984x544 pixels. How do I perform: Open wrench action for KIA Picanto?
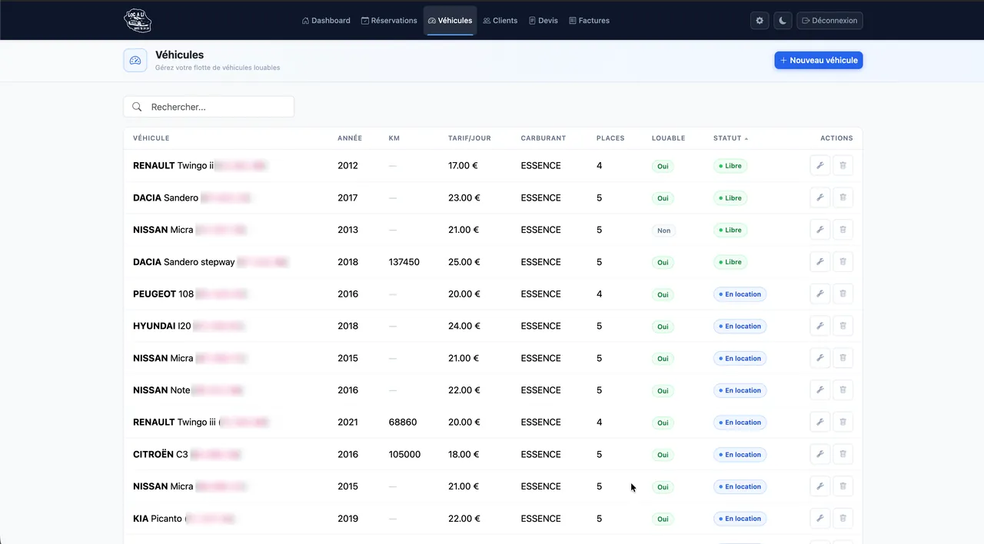pos(819,519)
